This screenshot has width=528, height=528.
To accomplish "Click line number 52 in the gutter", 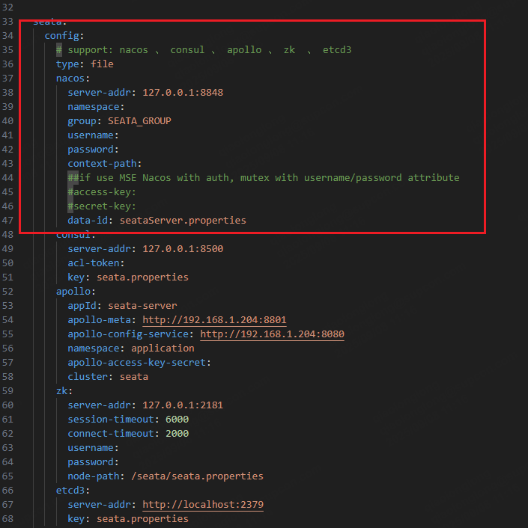I will [7, 291].
